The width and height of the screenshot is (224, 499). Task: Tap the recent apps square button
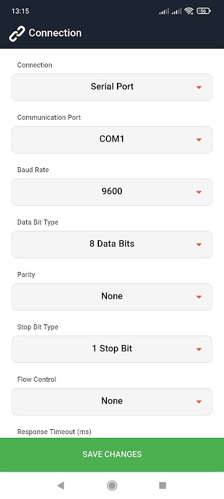pyautogui.click(x=162, y=485)
